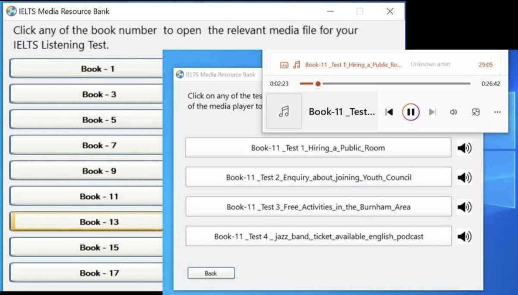The height and width of the screenshot is (295, 518).
Task: Pause the playing Book-11 track
Action: click(411, 112)
